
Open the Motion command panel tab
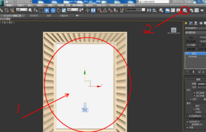pos(201,23)
